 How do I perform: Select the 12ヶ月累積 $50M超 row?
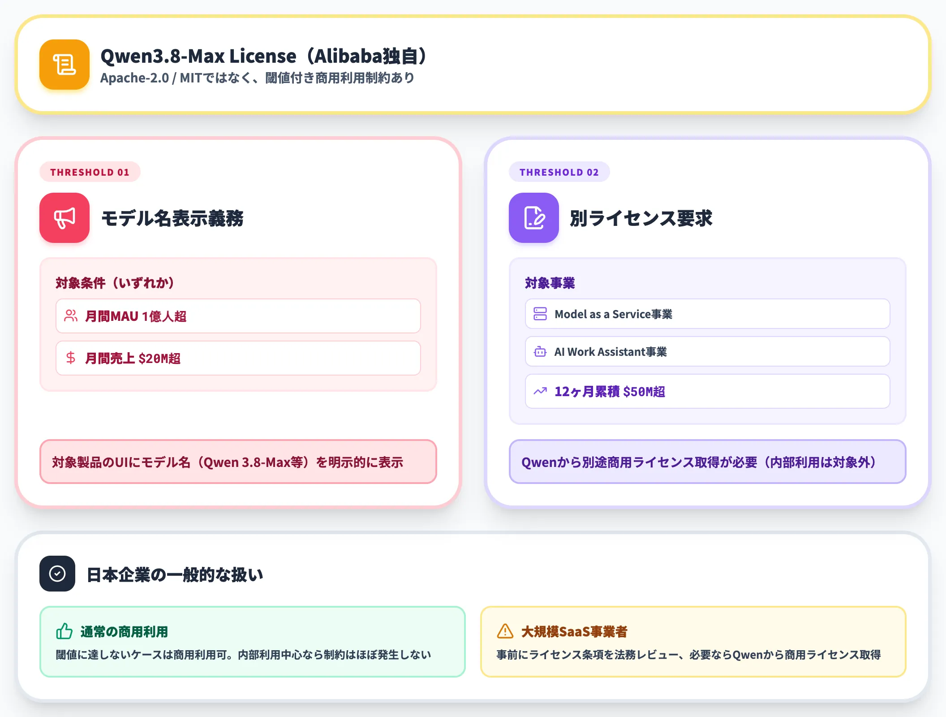point(708,391)
